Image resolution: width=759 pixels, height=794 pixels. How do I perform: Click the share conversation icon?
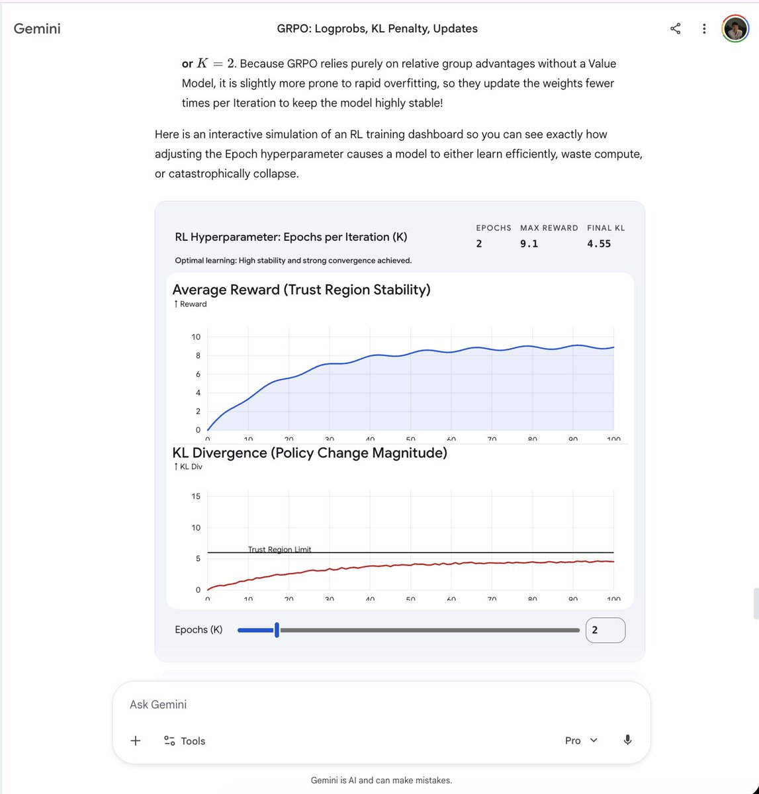tap(675, 28)
